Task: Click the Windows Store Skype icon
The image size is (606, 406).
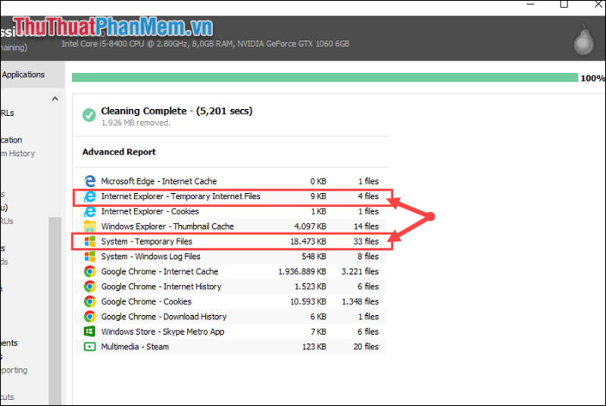Action: click(x=89, y=332)
